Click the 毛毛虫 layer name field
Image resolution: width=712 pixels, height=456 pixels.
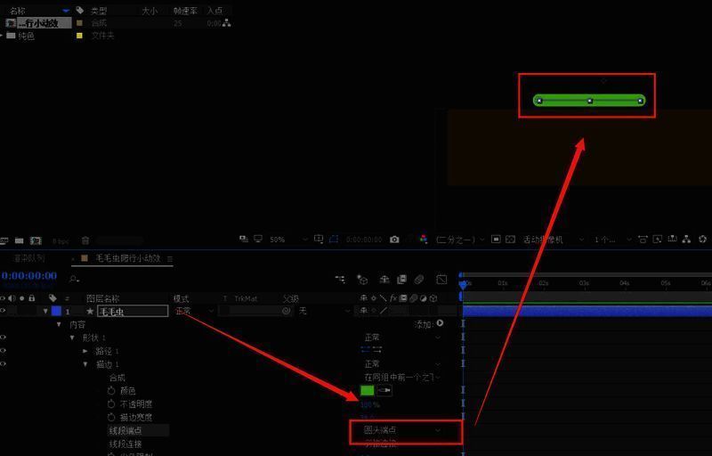(132, 312)
